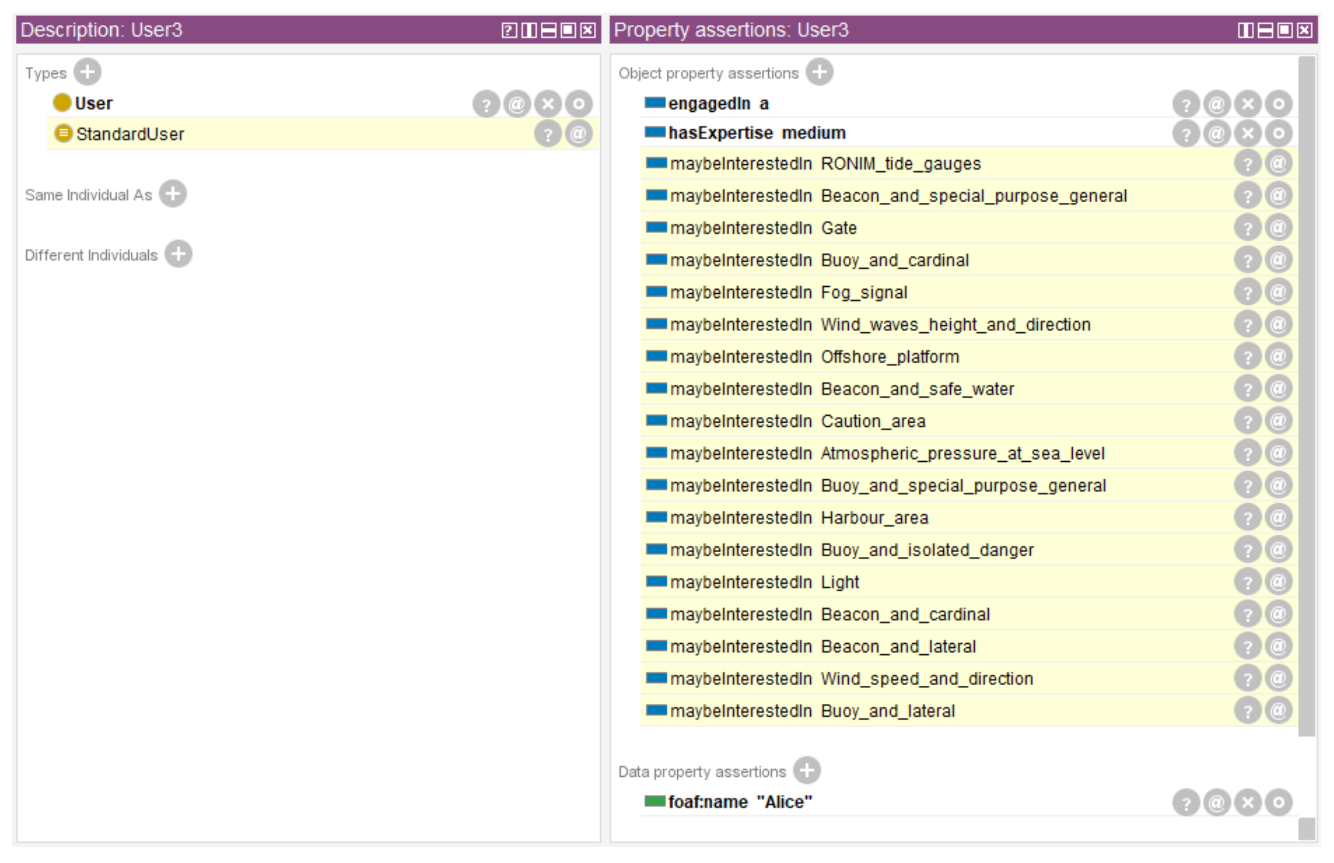Click the Property assertions vertical scrollbar
Screen dimensions: 1334x863
pos(1307,396)
